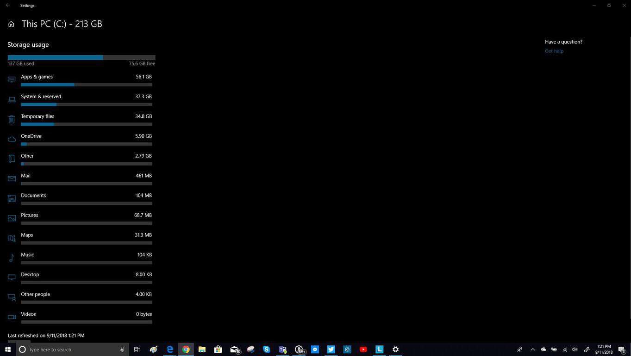Click the back arrow in Settings
This screenshot has width=631, height=356.
(8, 6)
